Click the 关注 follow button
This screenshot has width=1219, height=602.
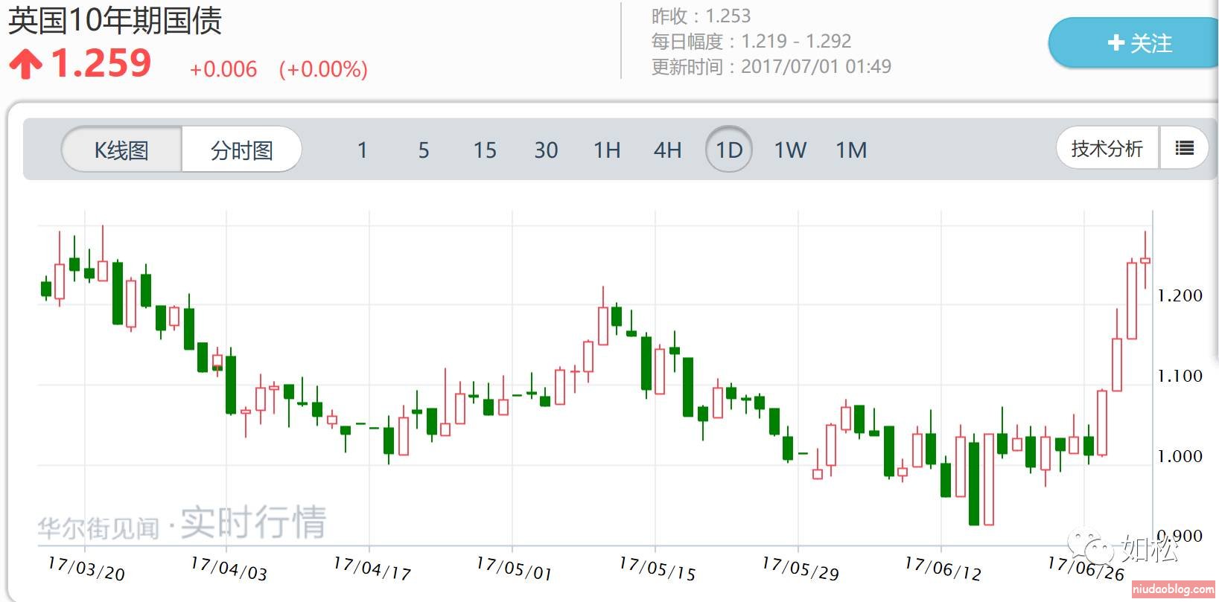[1133, 43]
